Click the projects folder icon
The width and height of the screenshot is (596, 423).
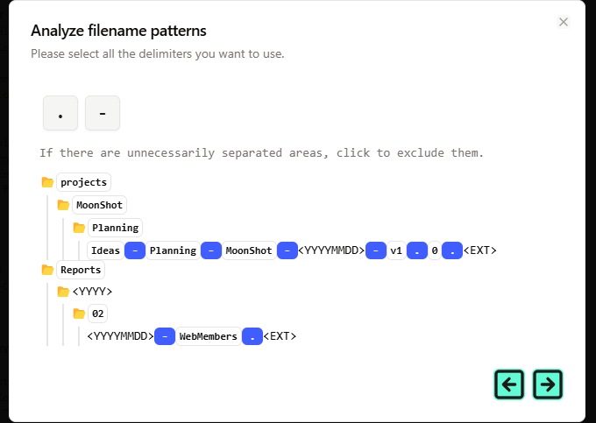(47, 183)
